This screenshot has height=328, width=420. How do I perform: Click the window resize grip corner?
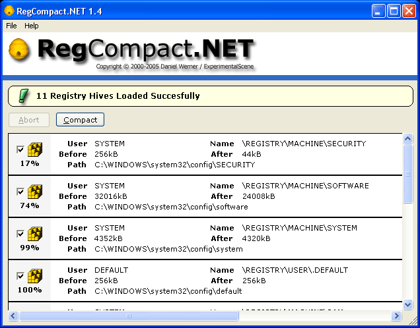[x=413, y=320]
